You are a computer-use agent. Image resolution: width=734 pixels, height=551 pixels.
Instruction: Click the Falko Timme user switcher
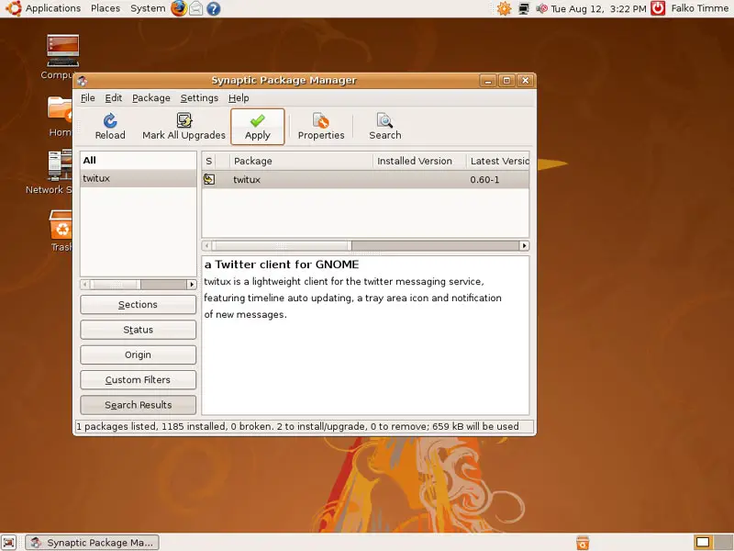pos(699,8)
